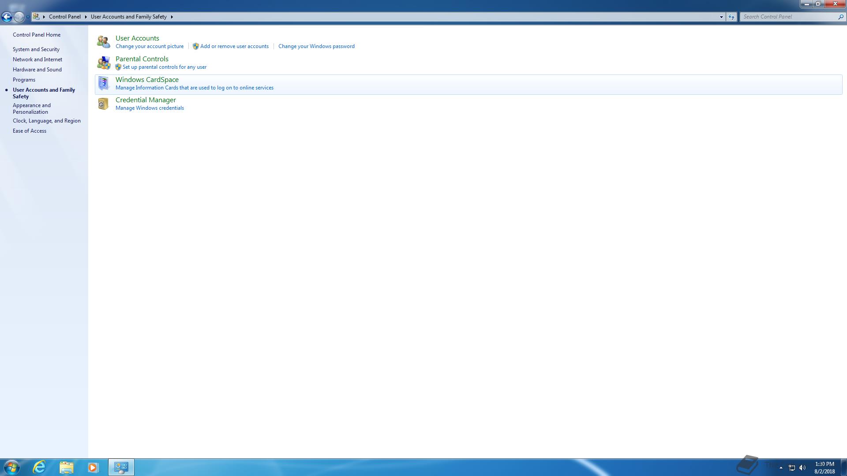Open recent pages dropdown next to Forward

pyautogui.click(x=28, y=17)
